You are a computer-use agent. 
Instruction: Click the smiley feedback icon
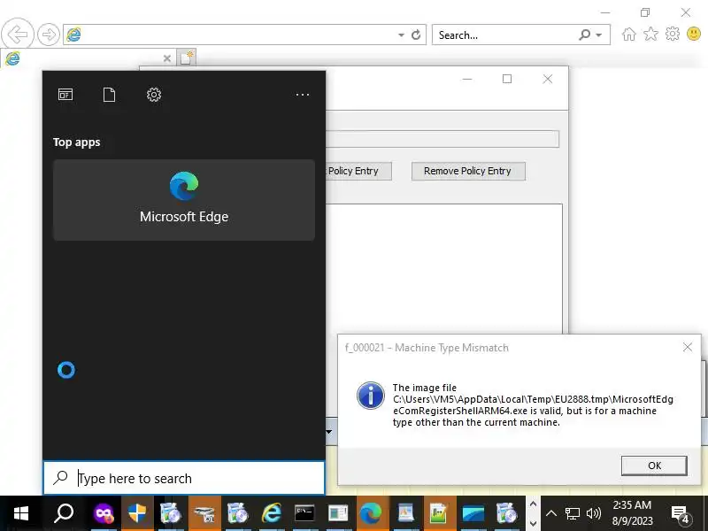coord(694,34)
